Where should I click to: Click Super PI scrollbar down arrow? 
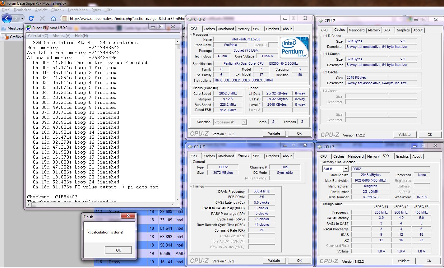coord(178,200)
